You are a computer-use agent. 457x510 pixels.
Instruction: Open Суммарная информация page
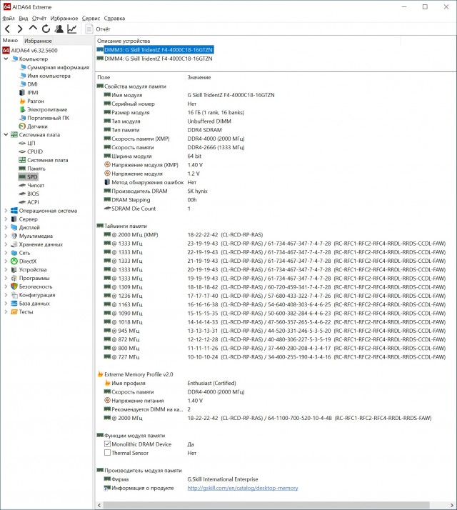click(x=54, y=67)
